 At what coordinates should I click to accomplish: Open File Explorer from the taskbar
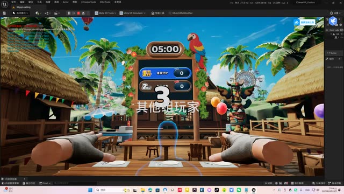pos(142,190)
